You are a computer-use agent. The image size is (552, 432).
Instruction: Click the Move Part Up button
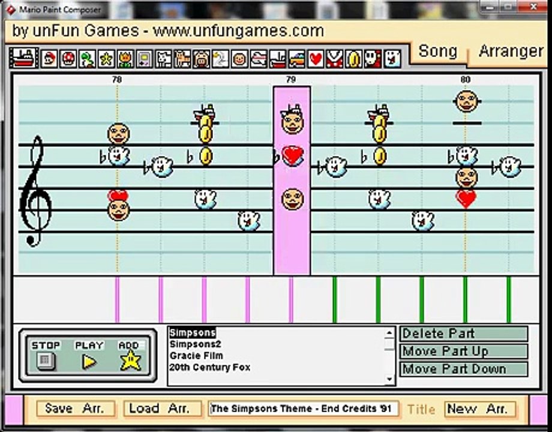point(464,351)
